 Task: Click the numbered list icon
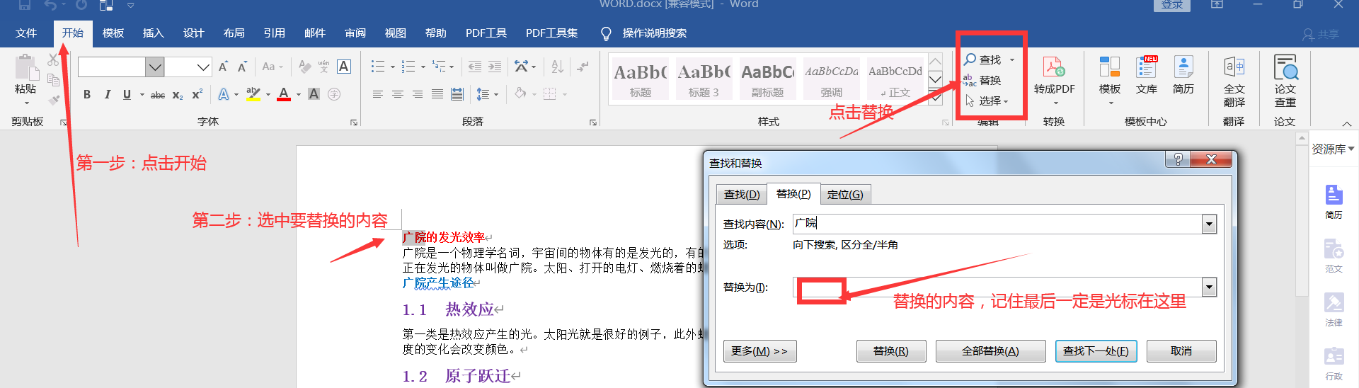click(408, 67)
